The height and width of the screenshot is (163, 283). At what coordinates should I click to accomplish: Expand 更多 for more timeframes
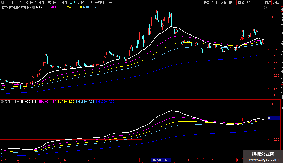tap(110, 2)
